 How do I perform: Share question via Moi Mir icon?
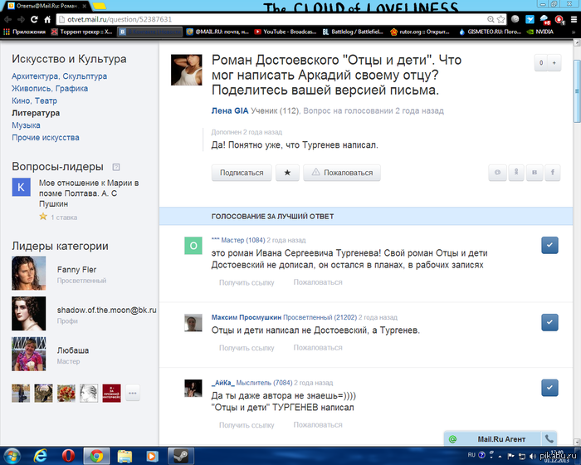pos(498,173)
